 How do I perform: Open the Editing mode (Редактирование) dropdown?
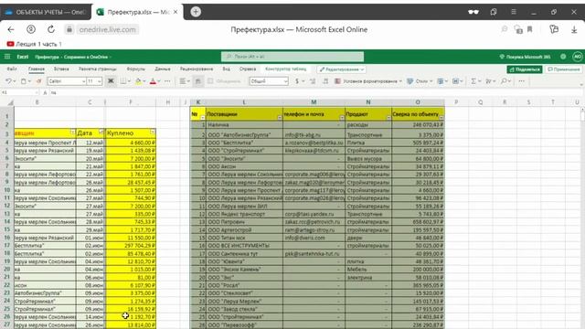pos(341,69)
